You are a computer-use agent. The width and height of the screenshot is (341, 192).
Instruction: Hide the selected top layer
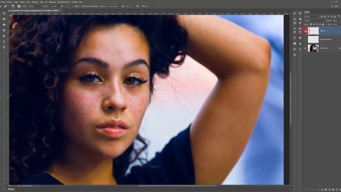coord(306,31)
